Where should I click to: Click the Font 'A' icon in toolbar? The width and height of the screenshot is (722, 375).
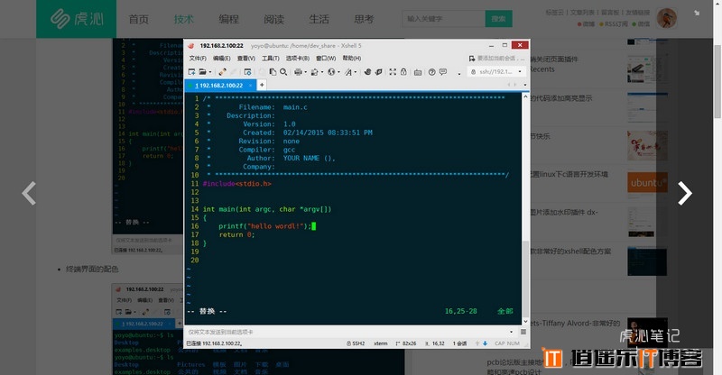[348, 72]
